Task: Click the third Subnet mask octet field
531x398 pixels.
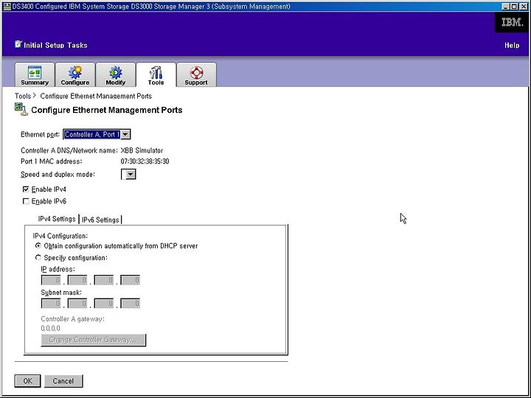Action: point(104,303)
